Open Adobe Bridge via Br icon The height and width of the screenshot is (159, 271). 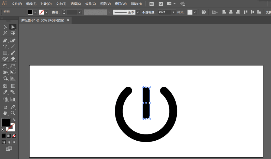point(151,4)
